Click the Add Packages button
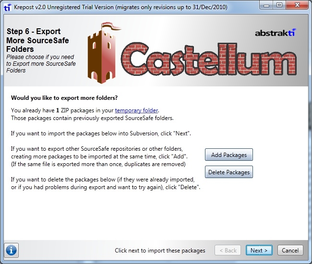 click(x=229, y=155)
